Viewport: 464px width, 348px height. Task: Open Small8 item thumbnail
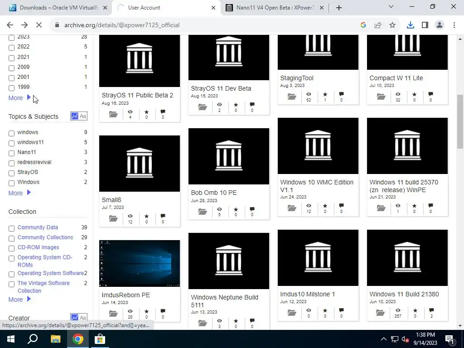pos(140,163)
